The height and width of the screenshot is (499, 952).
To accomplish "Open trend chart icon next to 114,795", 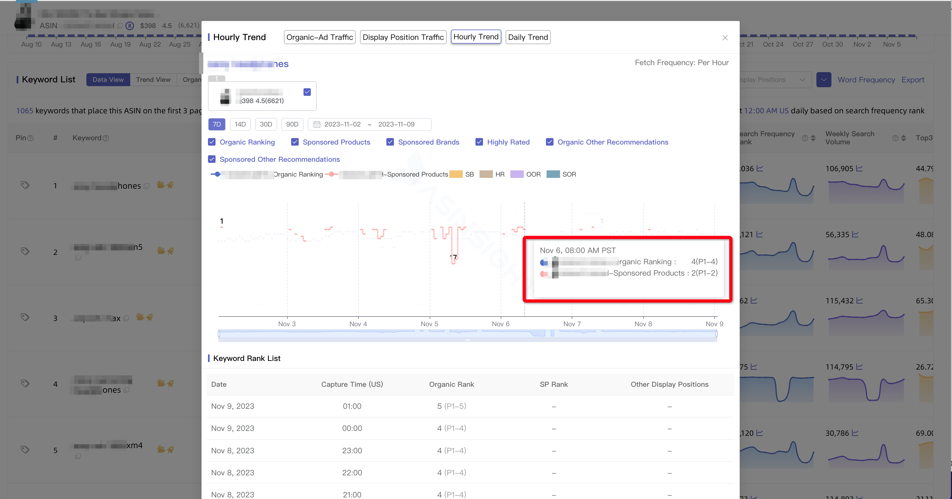I will point(859,367).
